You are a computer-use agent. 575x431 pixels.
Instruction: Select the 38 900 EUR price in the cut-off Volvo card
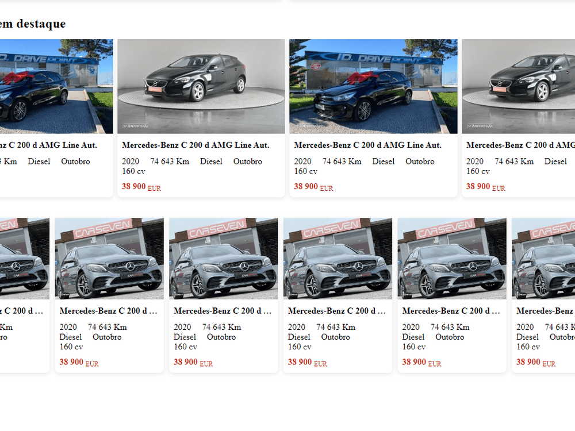[485, 187]
